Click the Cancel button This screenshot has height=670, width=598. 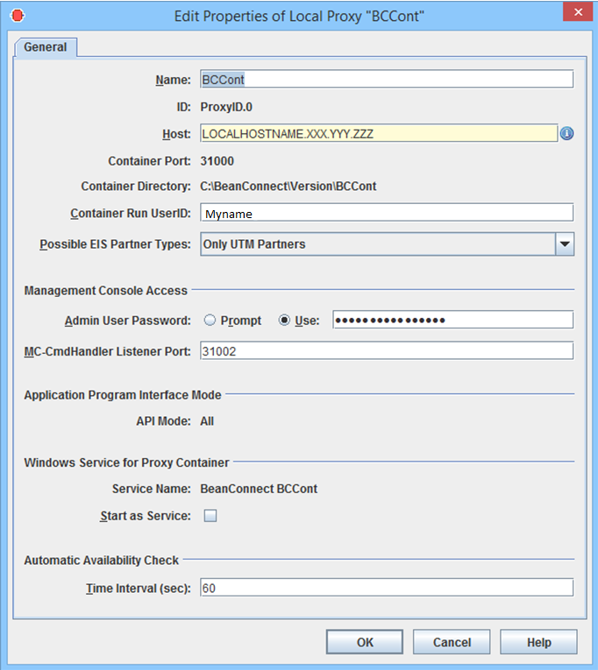click(452, 642)
